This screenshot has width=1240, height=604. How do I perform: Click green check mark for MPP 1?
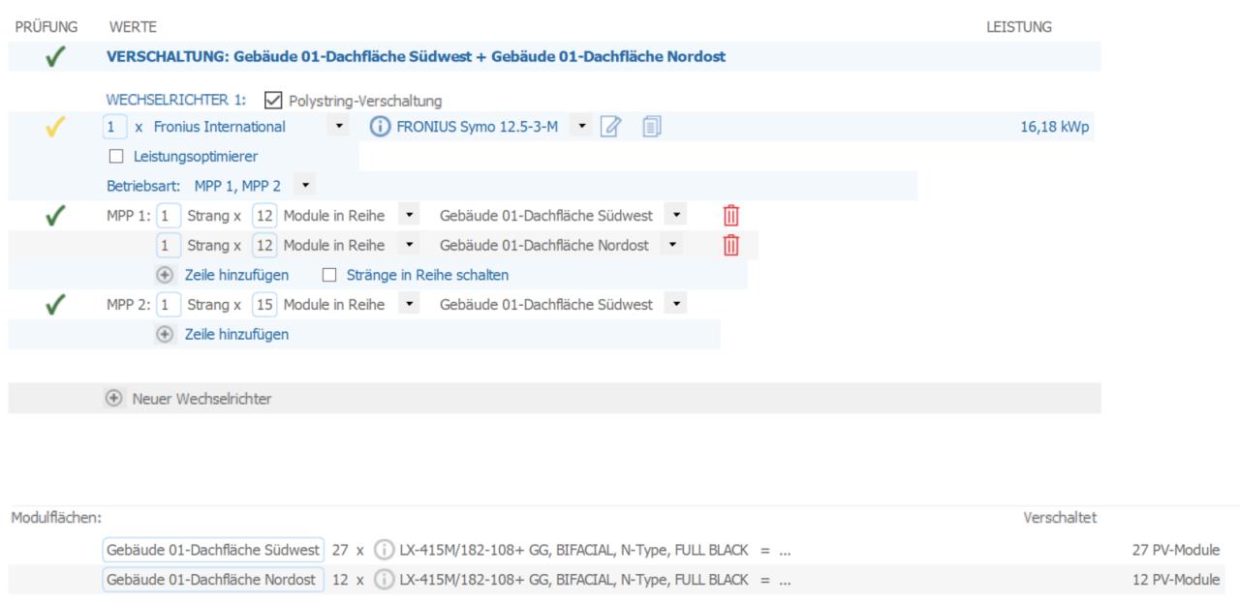[57, 217]
